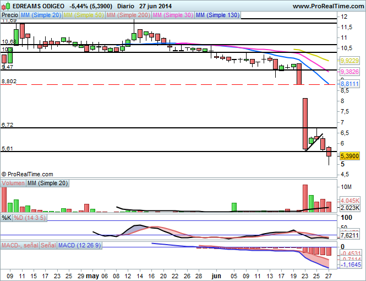Click the 9,3826 moving average value
Screen dimensions: 366x281
[x=349, y=72]
